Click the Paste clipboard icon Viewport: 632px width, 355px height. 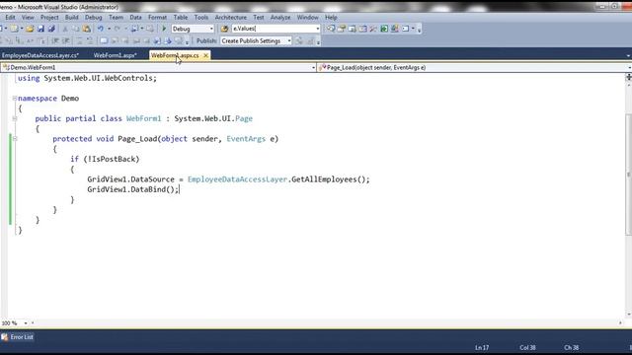86,29
